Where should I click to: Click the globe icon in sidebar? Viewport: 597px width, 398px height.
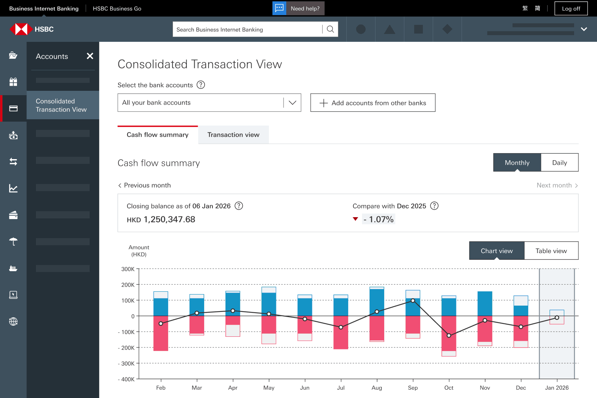[13, 321]
